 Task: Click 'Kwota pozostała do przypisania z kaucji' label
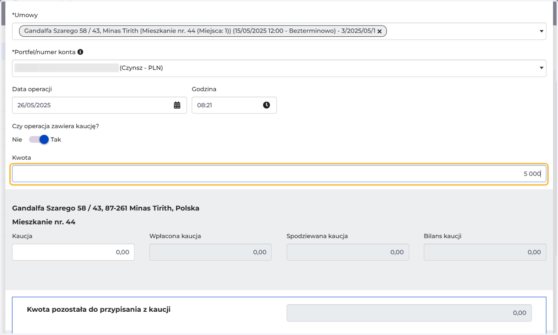(99, 309)
